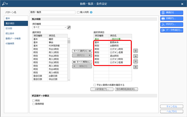Click the 印刷(P)... print button
The height and width of the screenshot is (117, 187).
[172, 18]
